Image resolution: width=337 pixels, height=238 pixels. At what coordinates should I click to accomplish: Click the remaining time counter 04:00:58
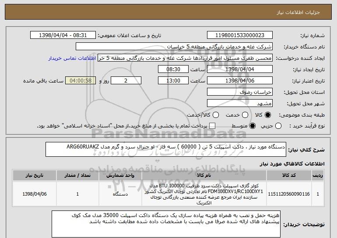pos(81,81)
